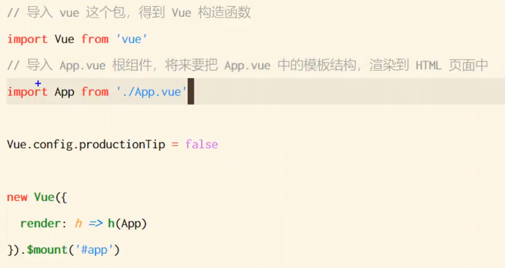Image resolution: width=505 pixels, height=268 pixels.
Task: Click the 'new' keyword
Action: (x=17, y=197)
